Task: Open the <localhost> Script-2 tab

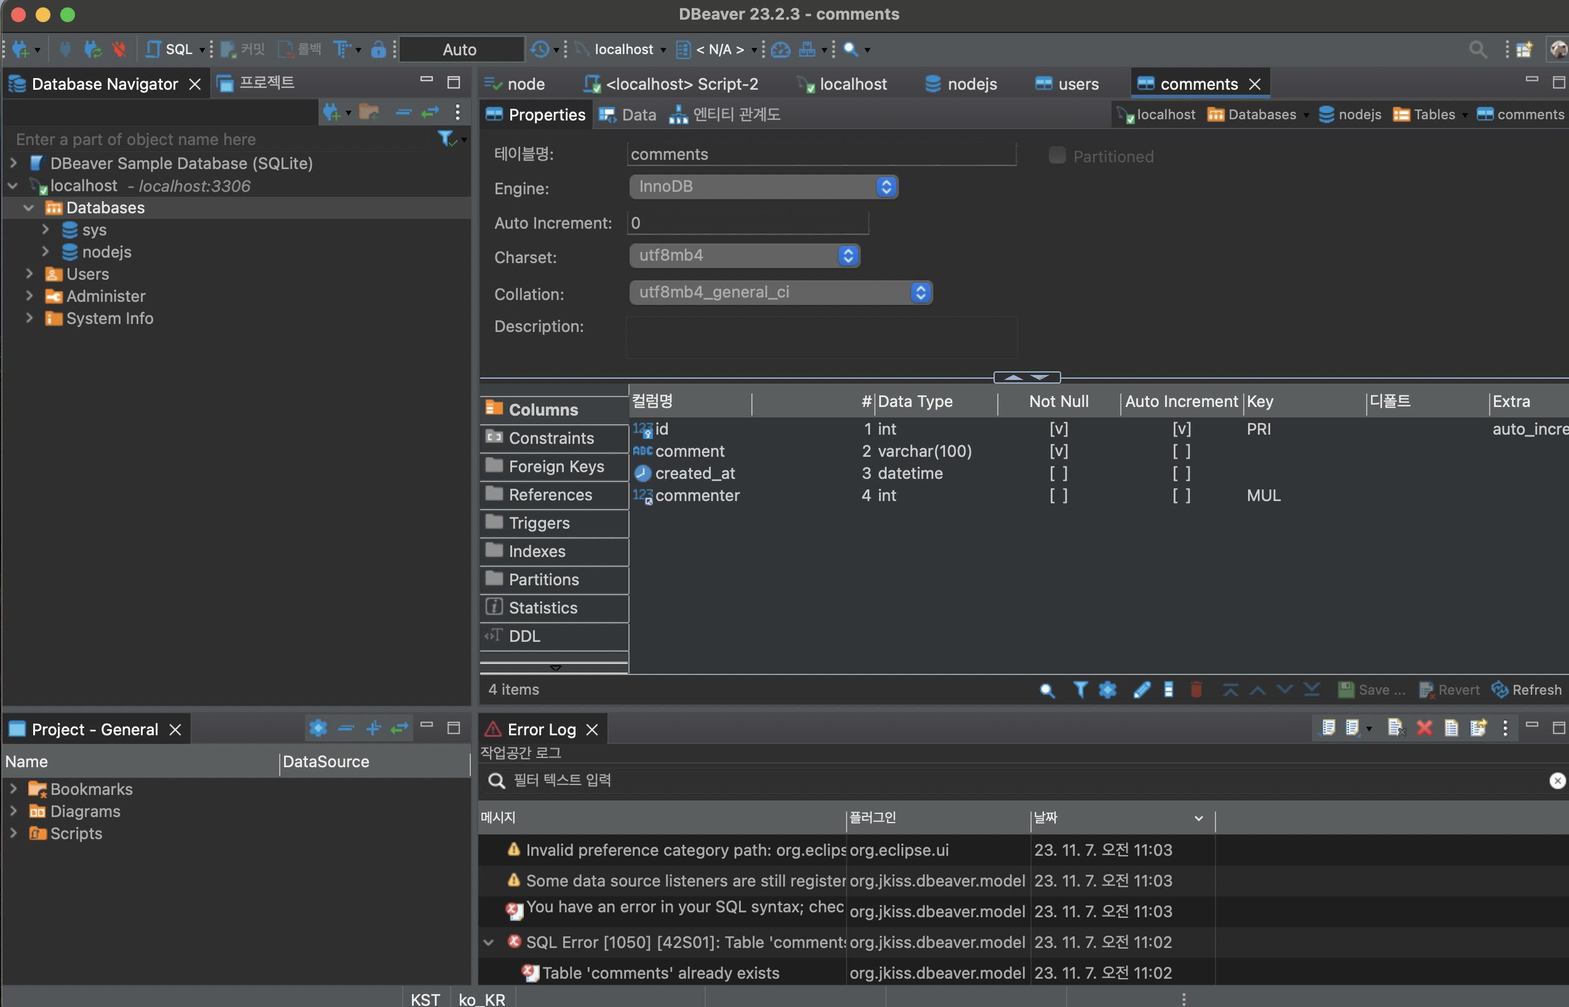Action: point(671,84)
